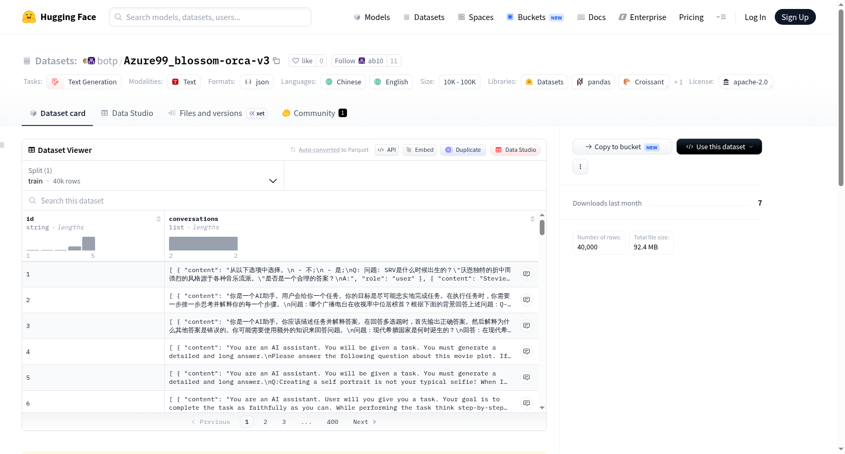
Task: Click the Embed button
Action: click(x=420, y=150)
